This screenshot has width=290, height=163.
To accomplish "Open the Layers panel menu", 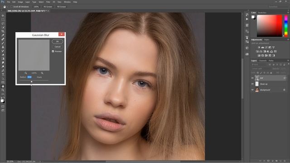I will click(x=288, y=61).
